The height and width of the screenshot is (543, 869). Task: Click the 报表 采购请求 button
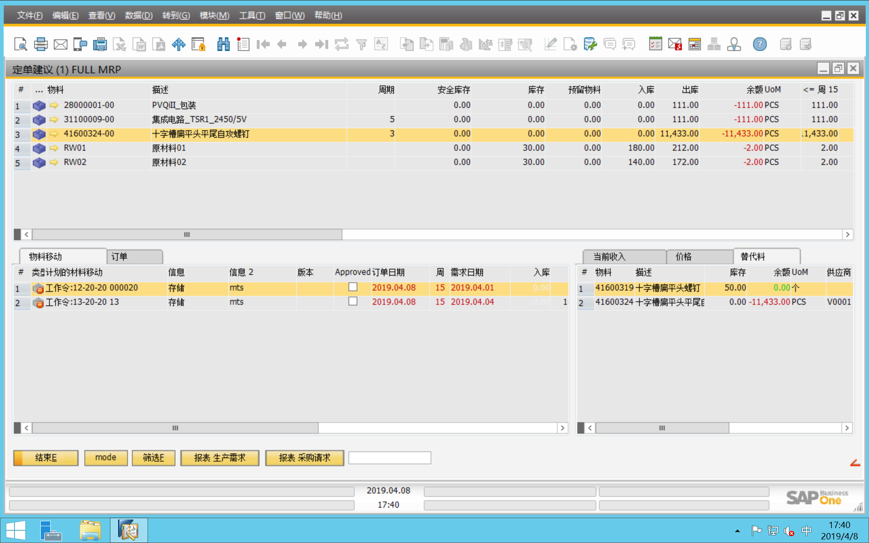(305, 458)
